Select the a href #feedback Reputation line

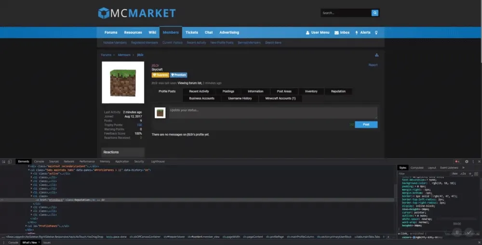point(197,200)
